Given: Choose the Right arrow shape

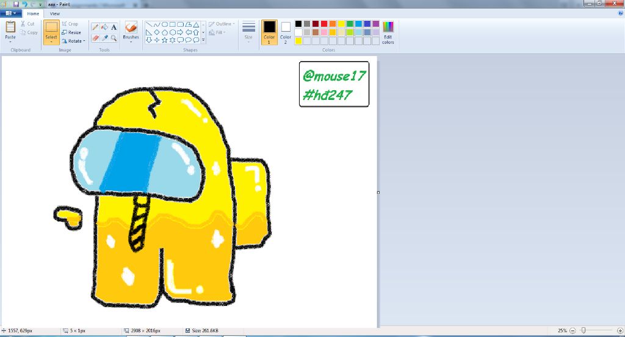Looking at the screenshot, I should coord(180,32).
